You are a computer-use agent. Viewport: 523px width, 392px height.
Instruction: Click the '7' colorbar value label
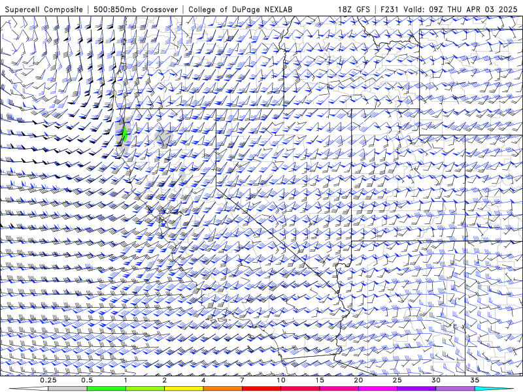pyautogui.click(x=242, y=380)
